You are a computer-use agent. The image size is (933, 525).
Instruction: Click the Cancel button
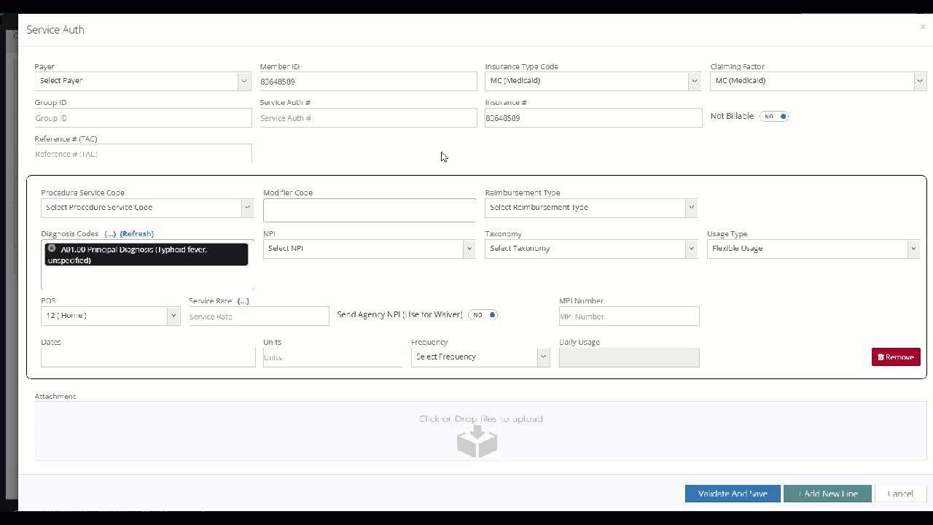pos(900,494)
